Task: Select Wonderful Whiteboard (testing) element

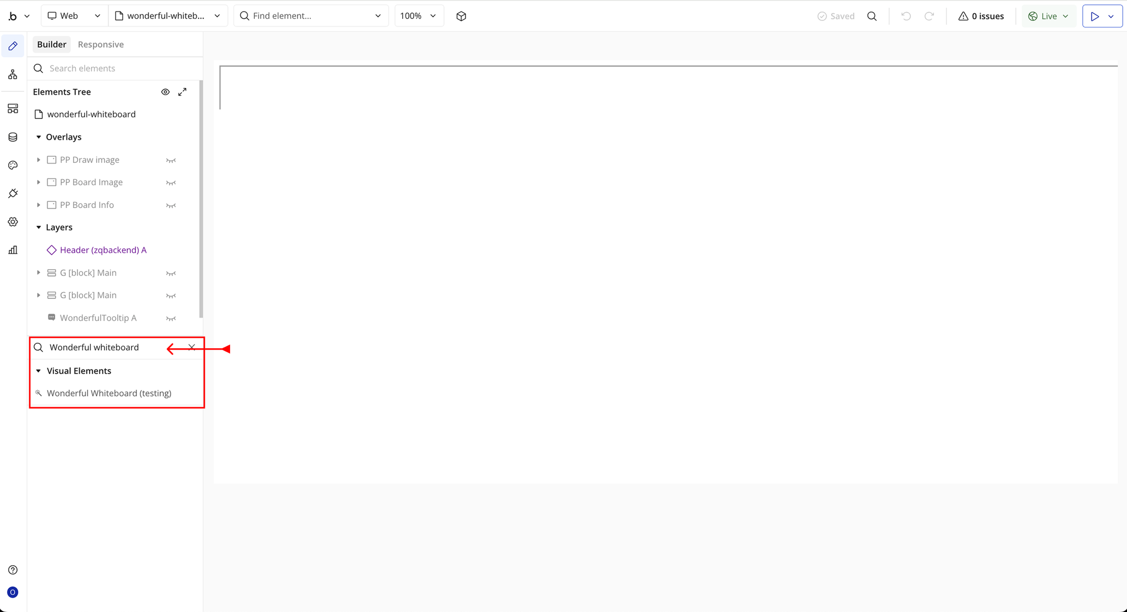Action: click(109, 393)
